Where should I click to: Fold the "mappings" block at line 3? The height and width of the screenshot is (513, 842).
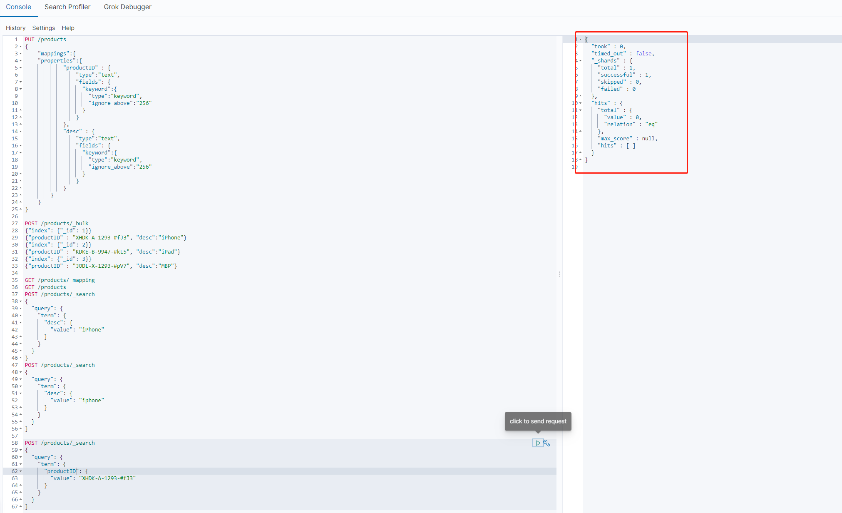click(x=21, y=54)
